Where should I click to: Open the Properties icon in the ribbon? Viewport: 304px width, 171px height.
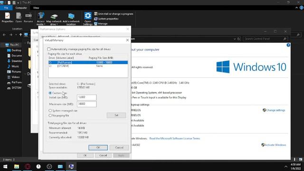click(8, 18)
